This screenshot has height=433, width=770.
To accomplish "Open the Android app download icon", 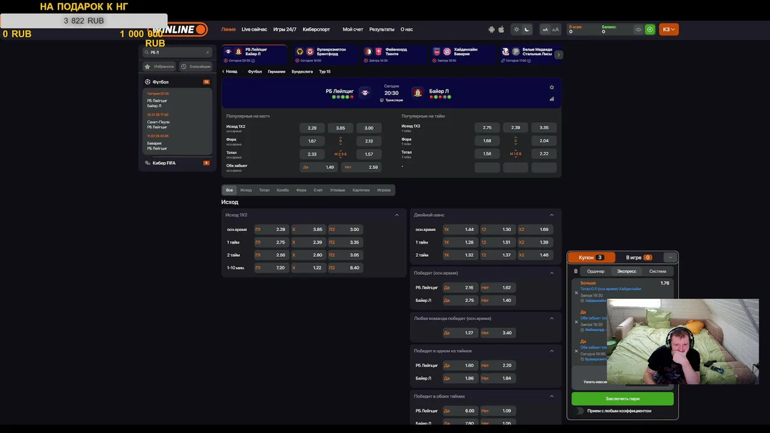I will (491, 29).
